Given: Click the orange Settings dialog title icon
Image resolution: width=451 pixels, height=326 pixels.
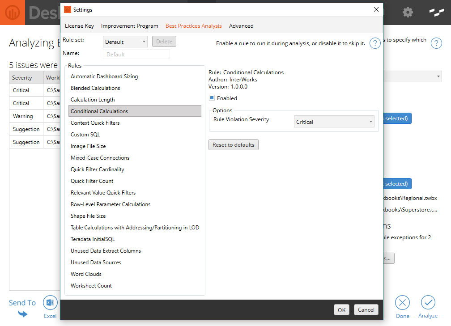Looking at the screenshot, I should [68, 9].
